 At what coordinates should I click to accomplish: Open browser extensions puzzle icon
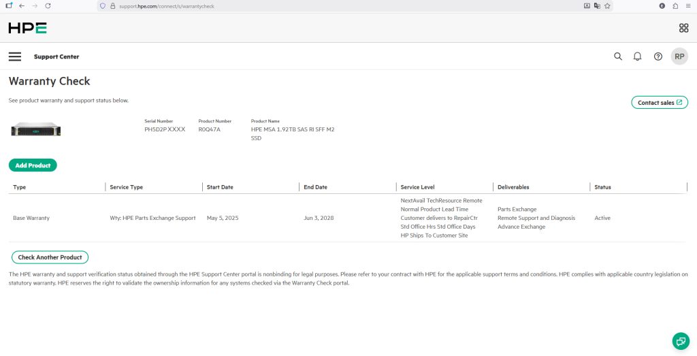675,5
